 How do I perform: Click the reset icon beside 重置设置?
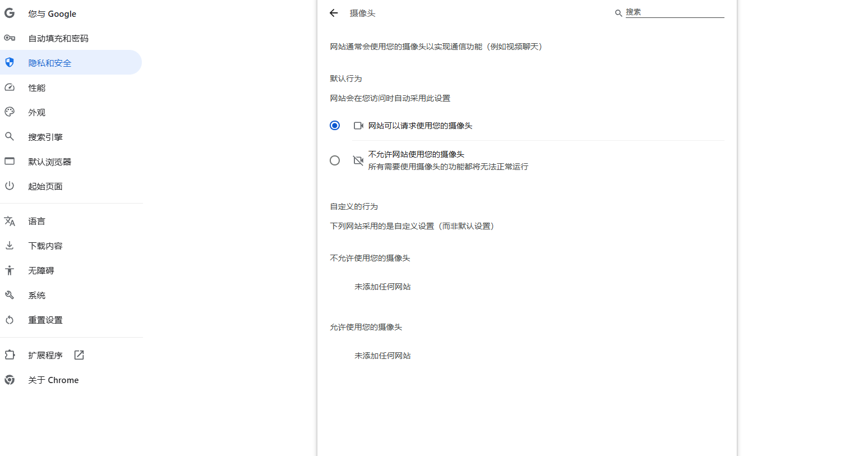coord(10,320)
